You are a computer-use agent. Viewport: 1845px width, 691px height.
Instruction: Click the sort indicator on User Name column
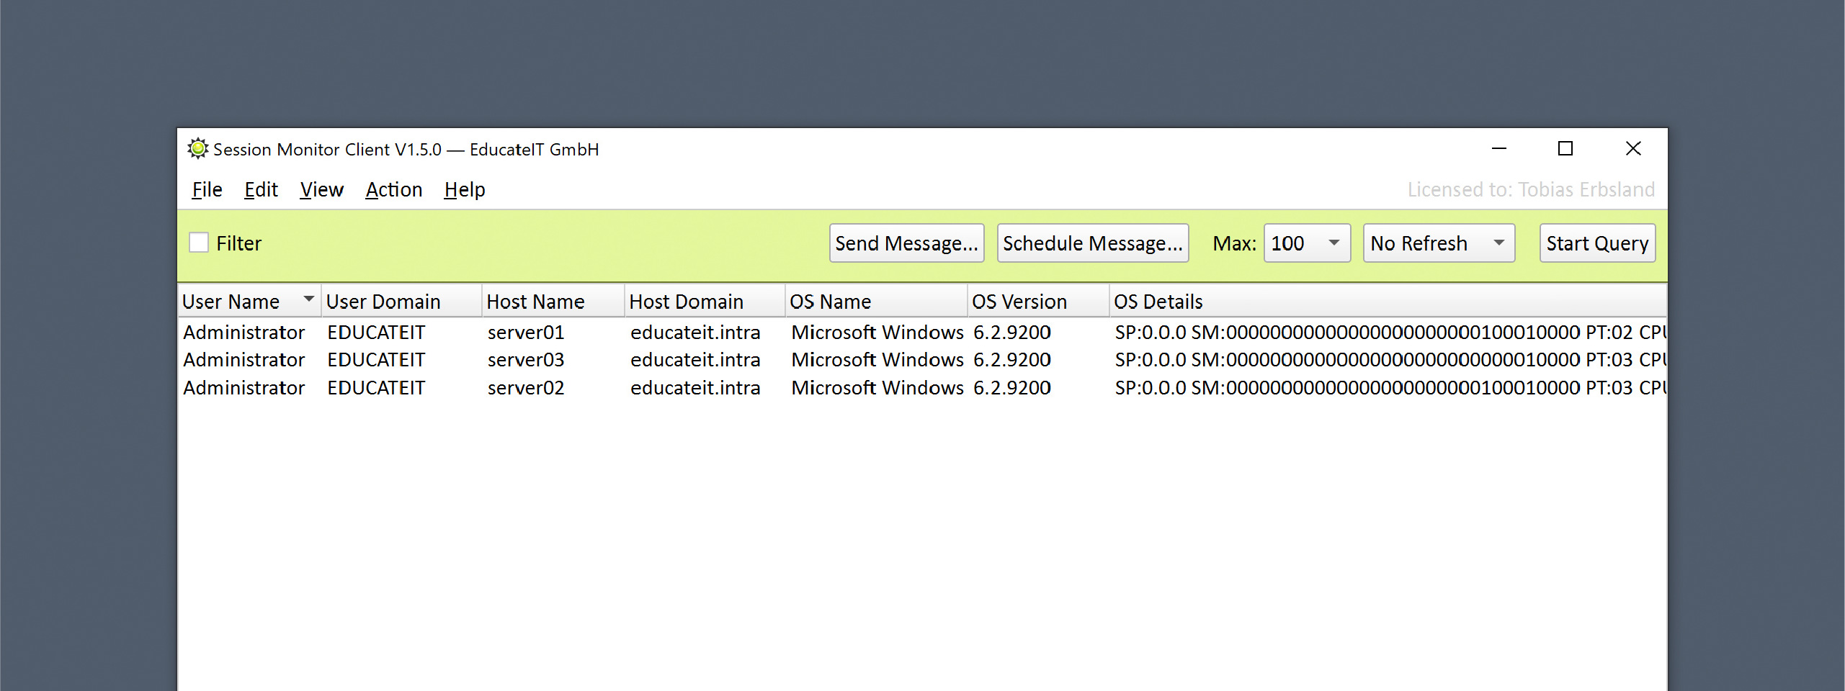[308, 299]
